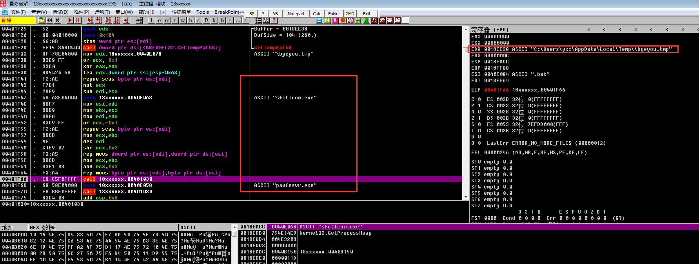Launch Notepad from the shortcut bar
The height and width of the screenshot is (264, 699).
pos(296,14)
